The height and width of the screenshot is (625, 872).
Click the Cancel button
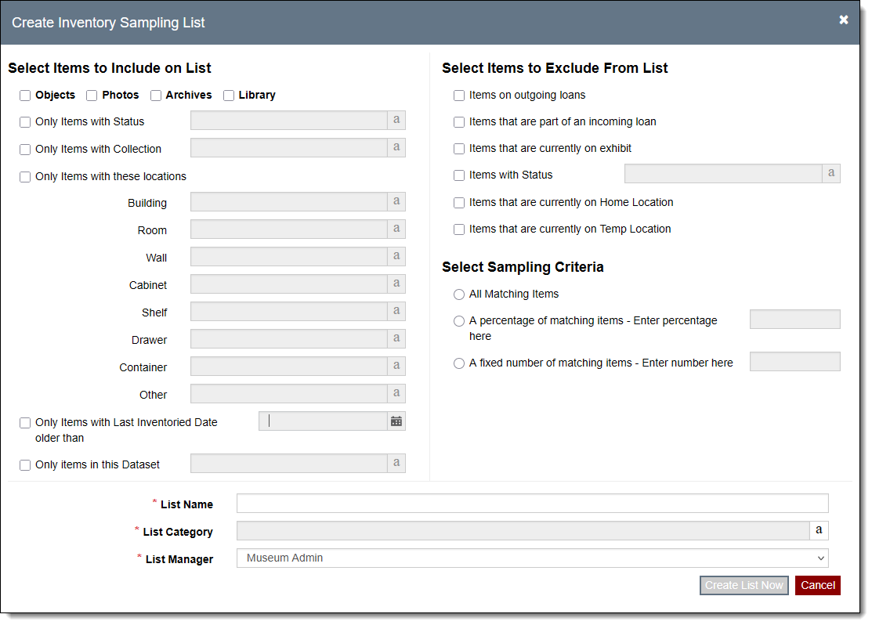pyautogui.click(x=817, y=586)
